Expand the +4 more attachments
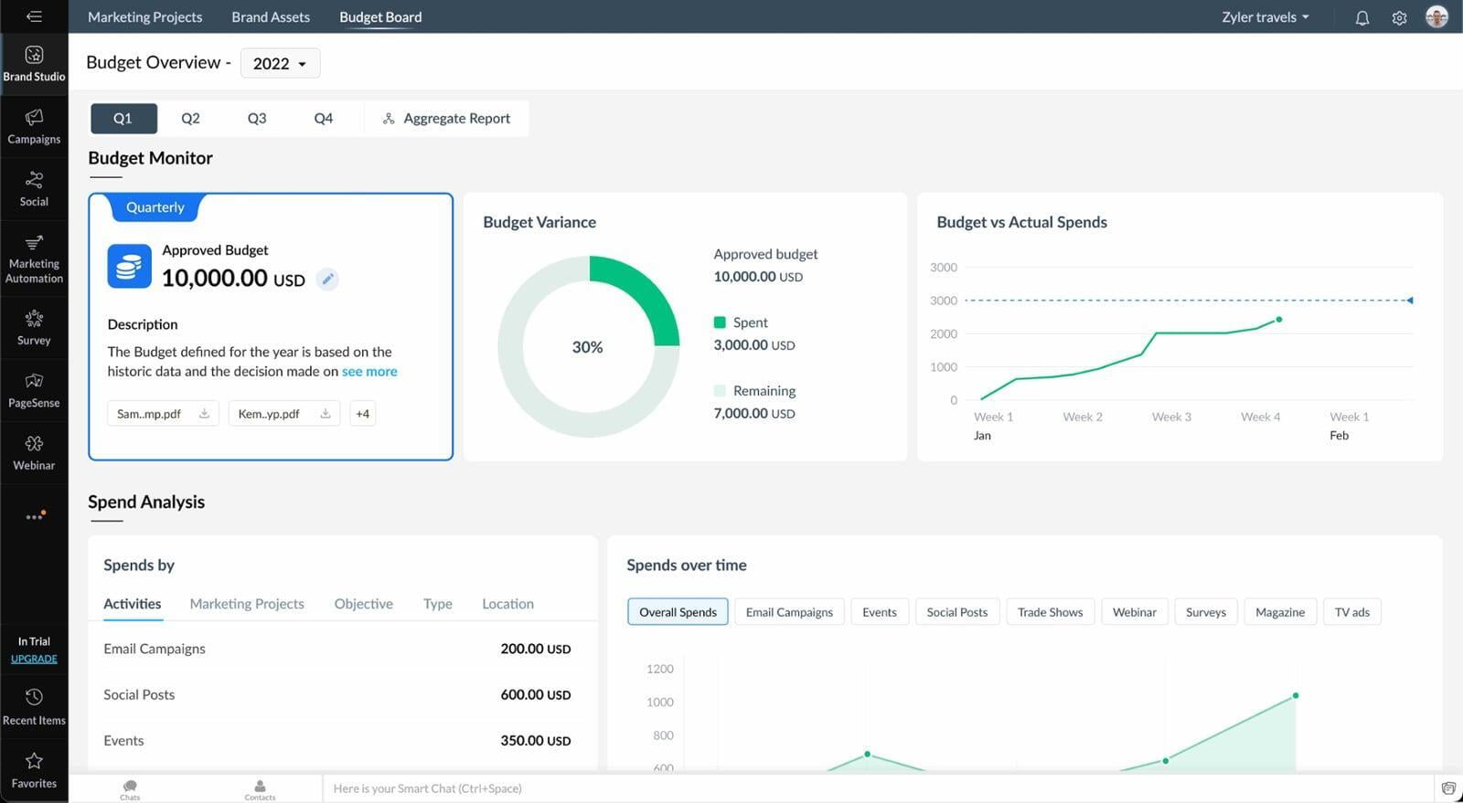The height and width of the screenshot is (803, 1463). pyautogui.click(x=362, y=414)
